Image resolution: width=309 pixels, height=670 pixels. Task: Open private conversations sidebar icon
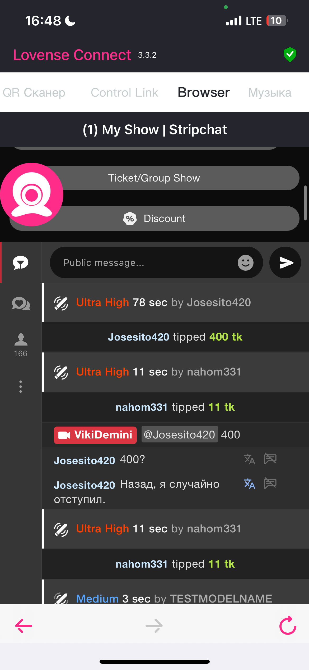click(x=21, y=304)
